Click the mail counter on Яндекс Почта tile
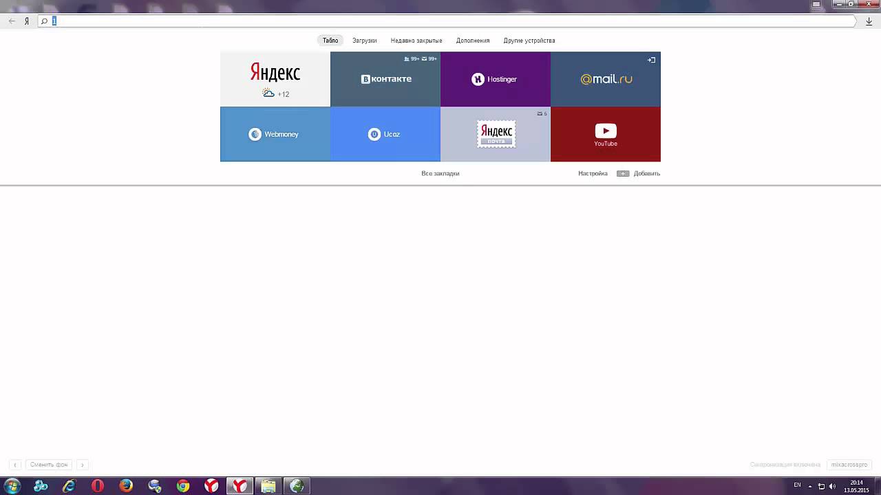Image resolution: width=881 pixels, height=495 pixels. point(542,113)
